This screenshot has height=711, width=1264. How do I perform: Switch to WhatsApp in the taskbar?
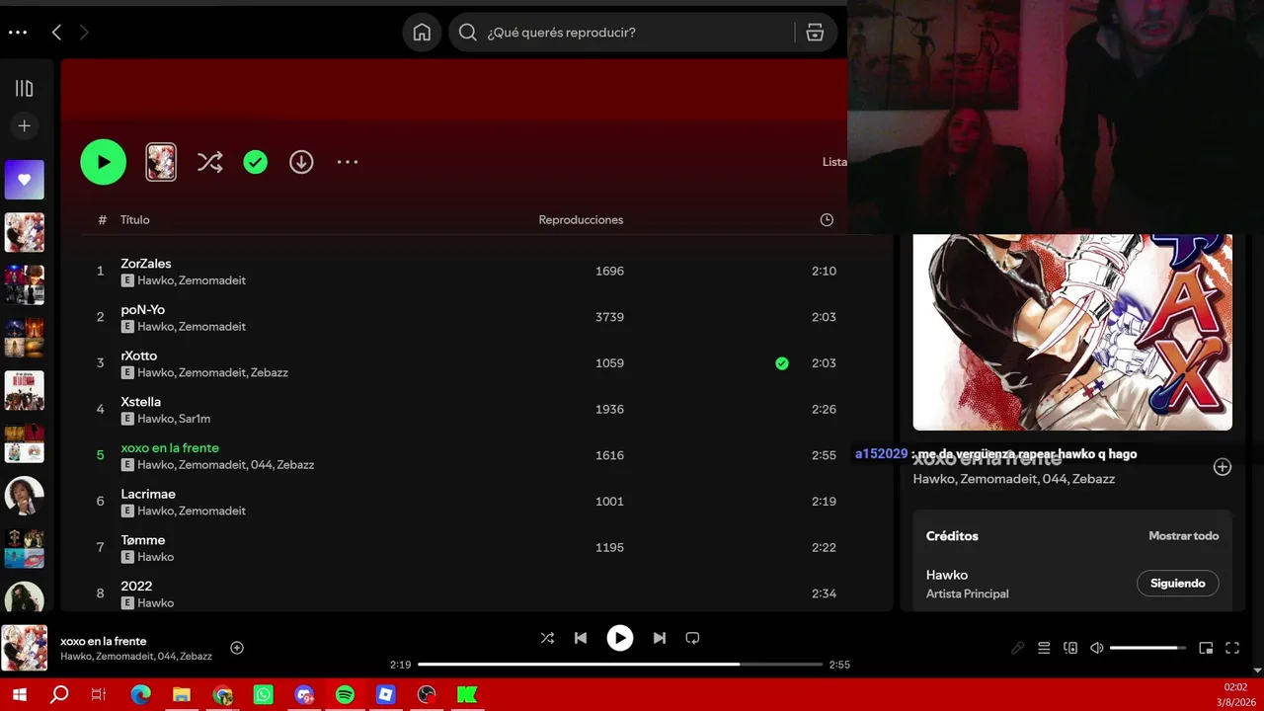tap(263, 695)
